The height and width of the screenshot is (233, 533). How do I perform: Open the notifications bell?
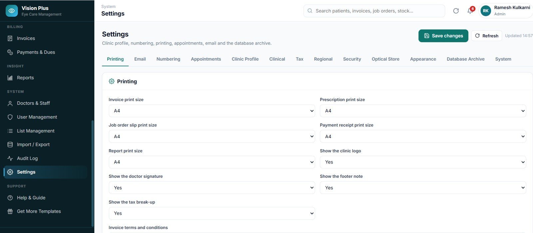tap(470, 11)
